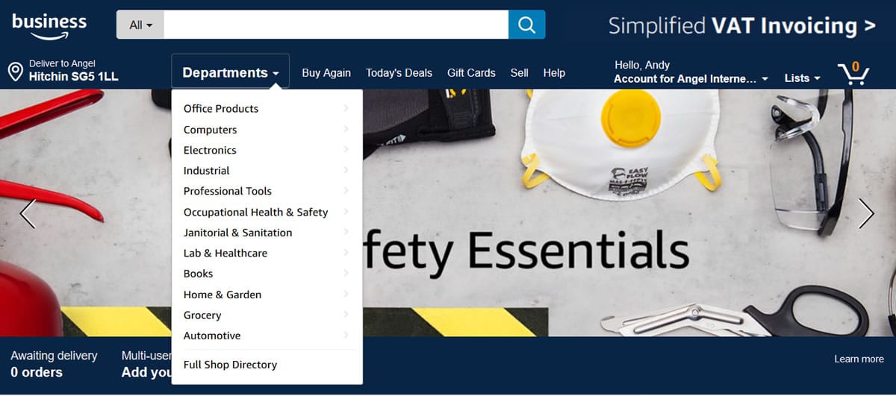Select Occupational Health & Safety department

255,212
